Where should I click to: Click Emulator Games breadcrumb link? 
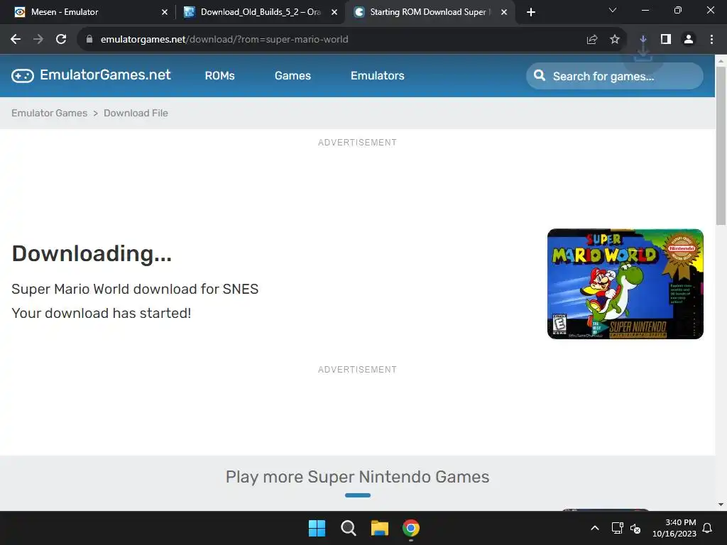49,113
